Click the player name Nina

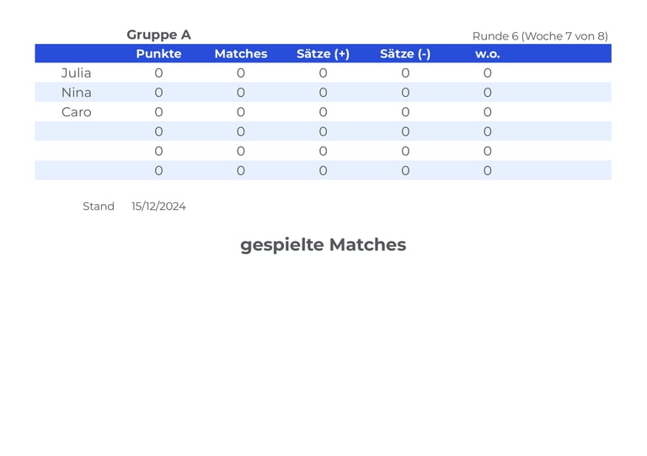click(x=77, y=93)
